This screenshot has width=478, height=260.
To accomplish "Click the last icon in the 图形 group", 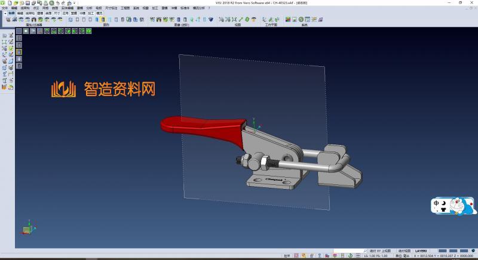I will (x=142, y=20).
